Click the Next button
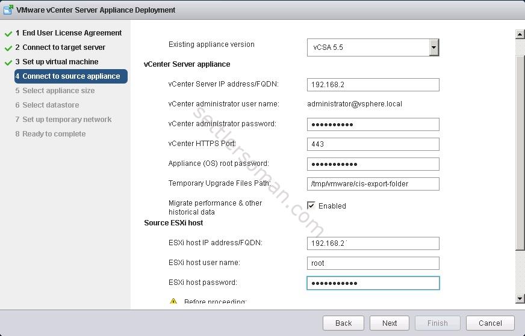 coord(390,323)
